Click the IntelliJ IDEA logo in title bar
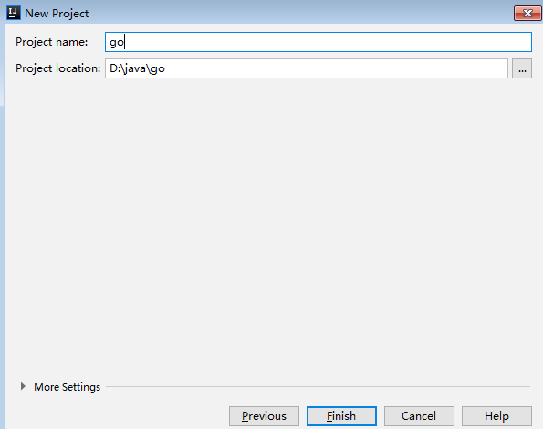 pos(14,13)
